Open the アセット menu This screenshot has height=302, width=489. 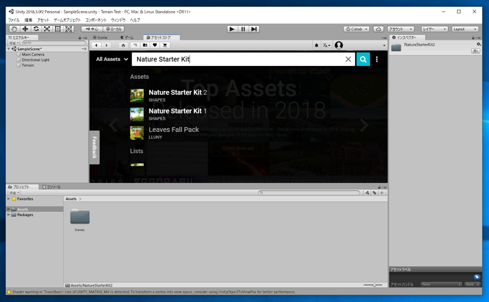(43, 20)
